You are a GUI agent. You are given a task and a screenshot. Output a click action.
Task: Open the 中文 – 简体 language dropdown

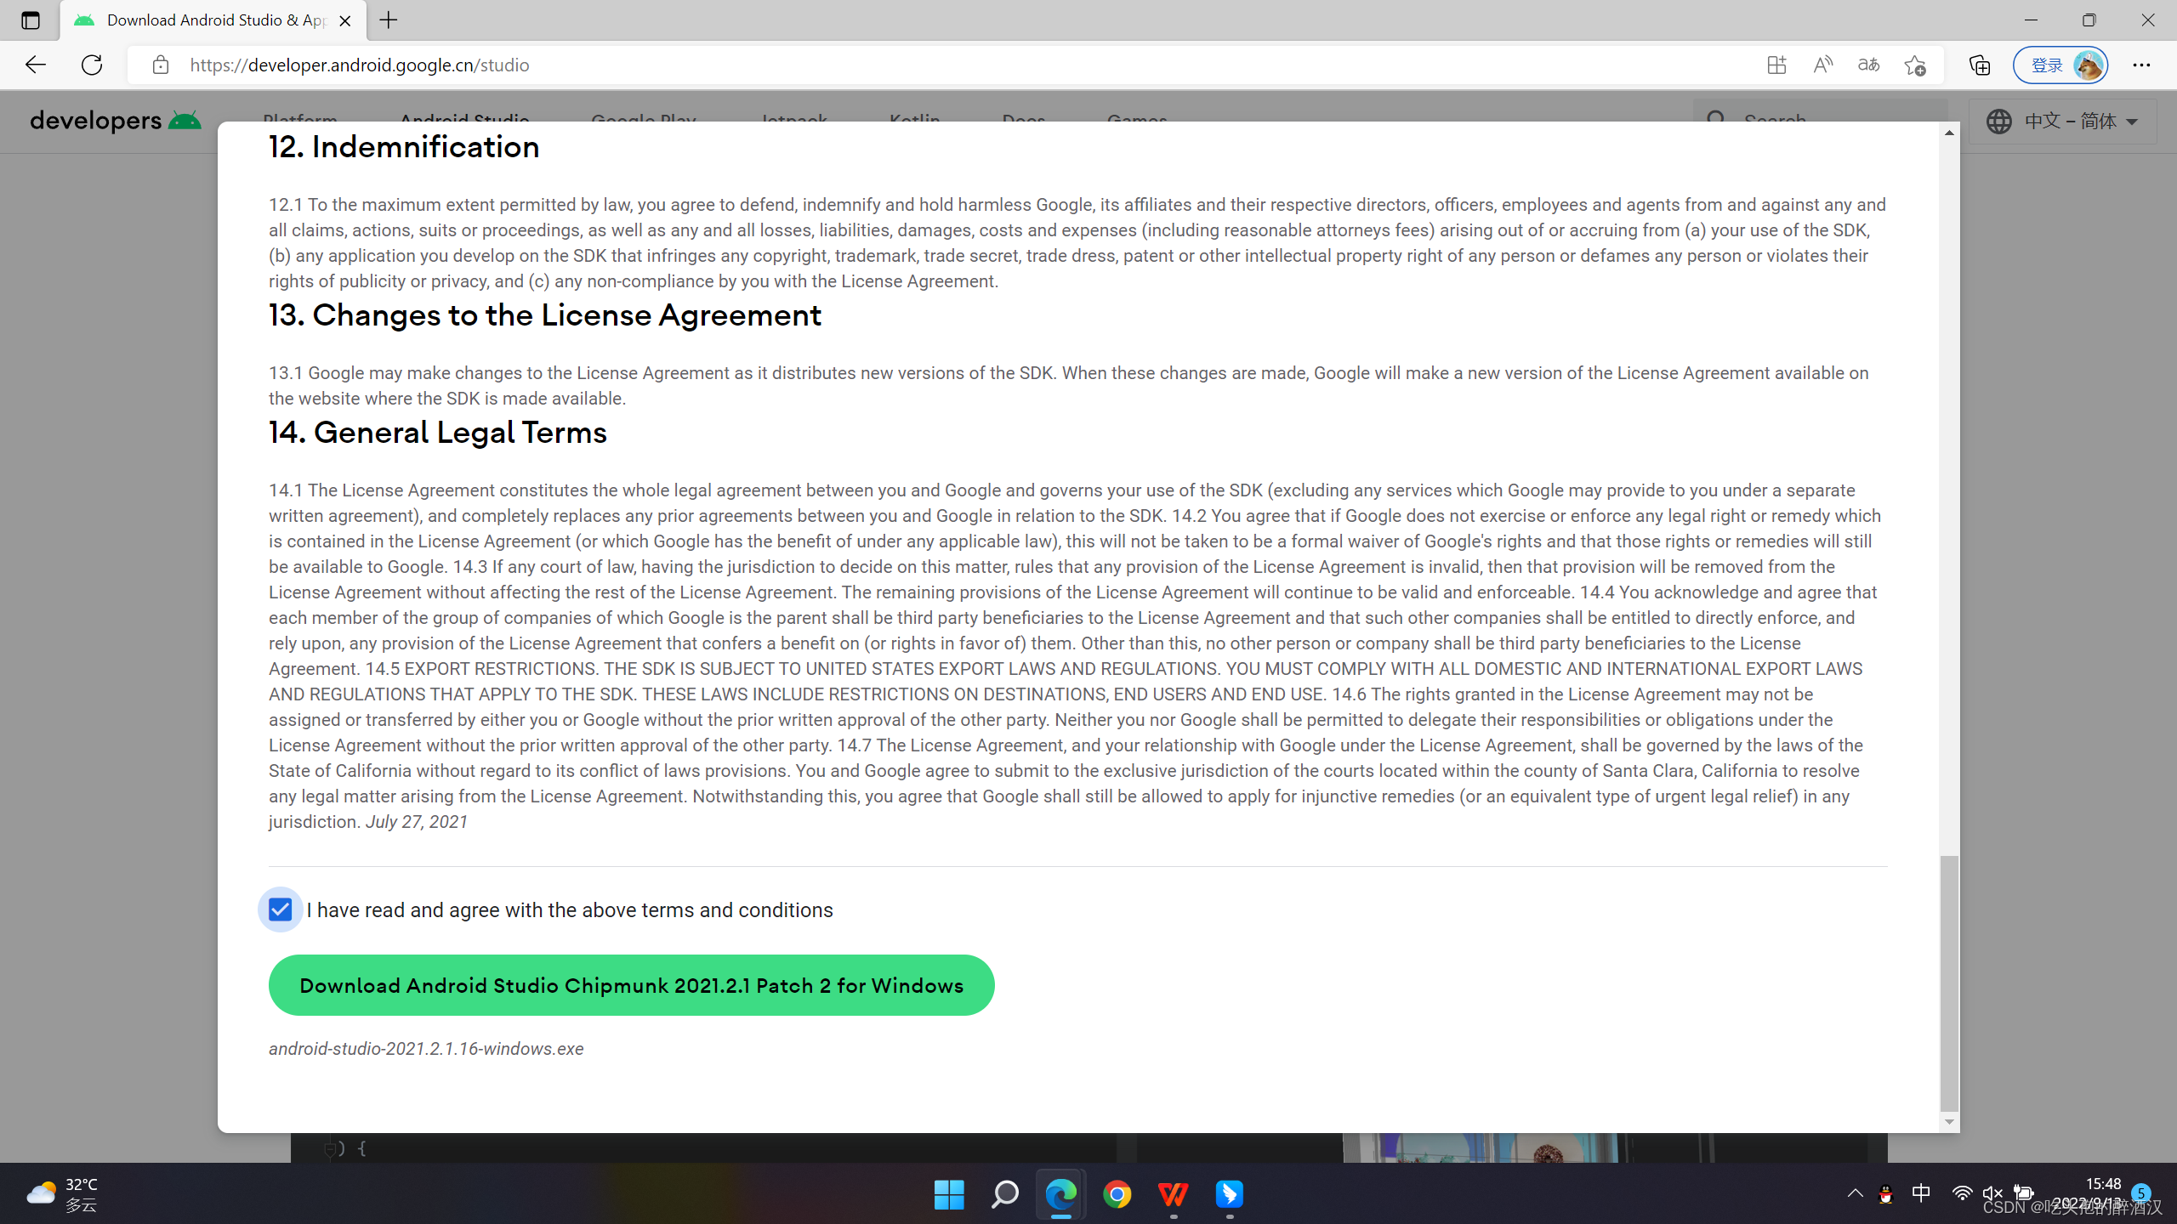(2062, 122)
